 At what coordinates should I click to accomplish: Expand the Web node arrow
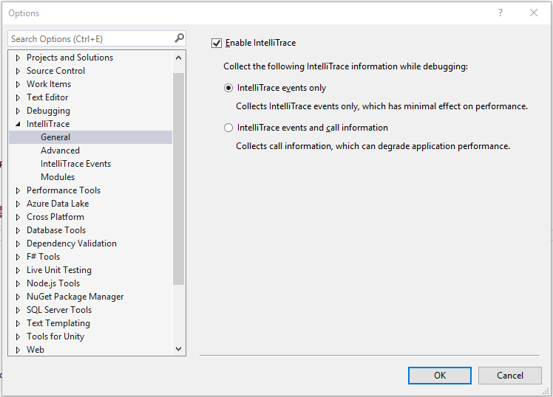pos(18,350)
